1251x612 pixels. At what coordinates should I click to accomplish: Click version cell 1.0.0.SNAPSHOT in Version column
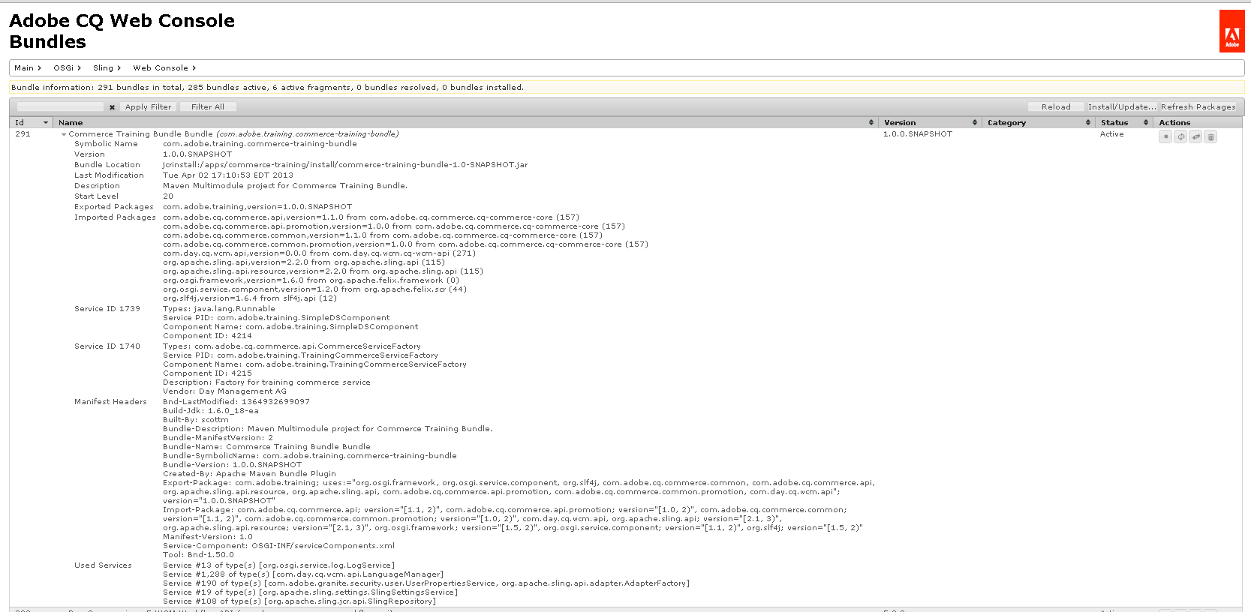(917, 134)
